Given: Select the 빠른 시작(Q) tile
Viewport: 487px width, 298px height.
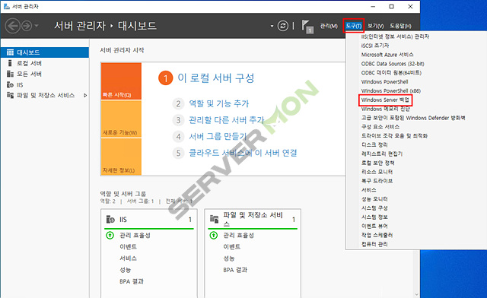Looking at the screenshot, I should [121, 81].
